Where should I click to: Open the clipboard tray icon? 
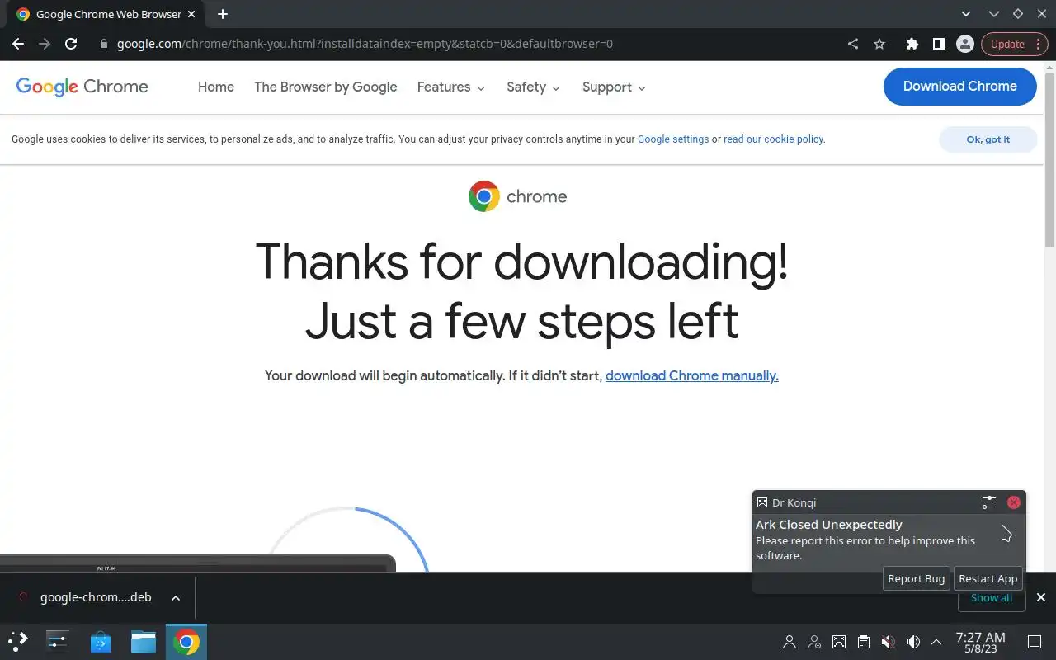point(864,642)
